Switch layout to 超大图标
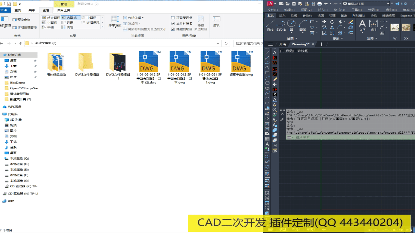 tap(51, 18)
